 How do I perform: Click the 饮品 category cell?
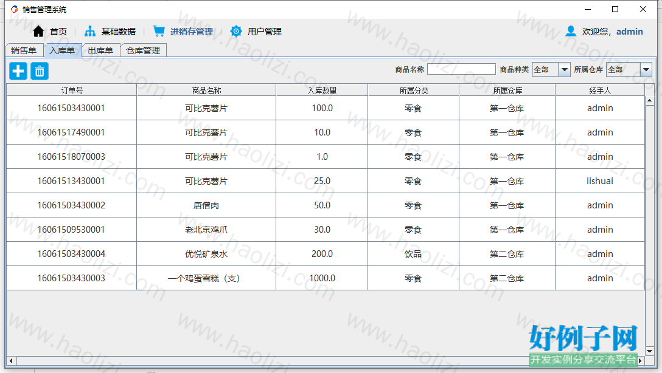pyautogui.click(x=414, y=254)
